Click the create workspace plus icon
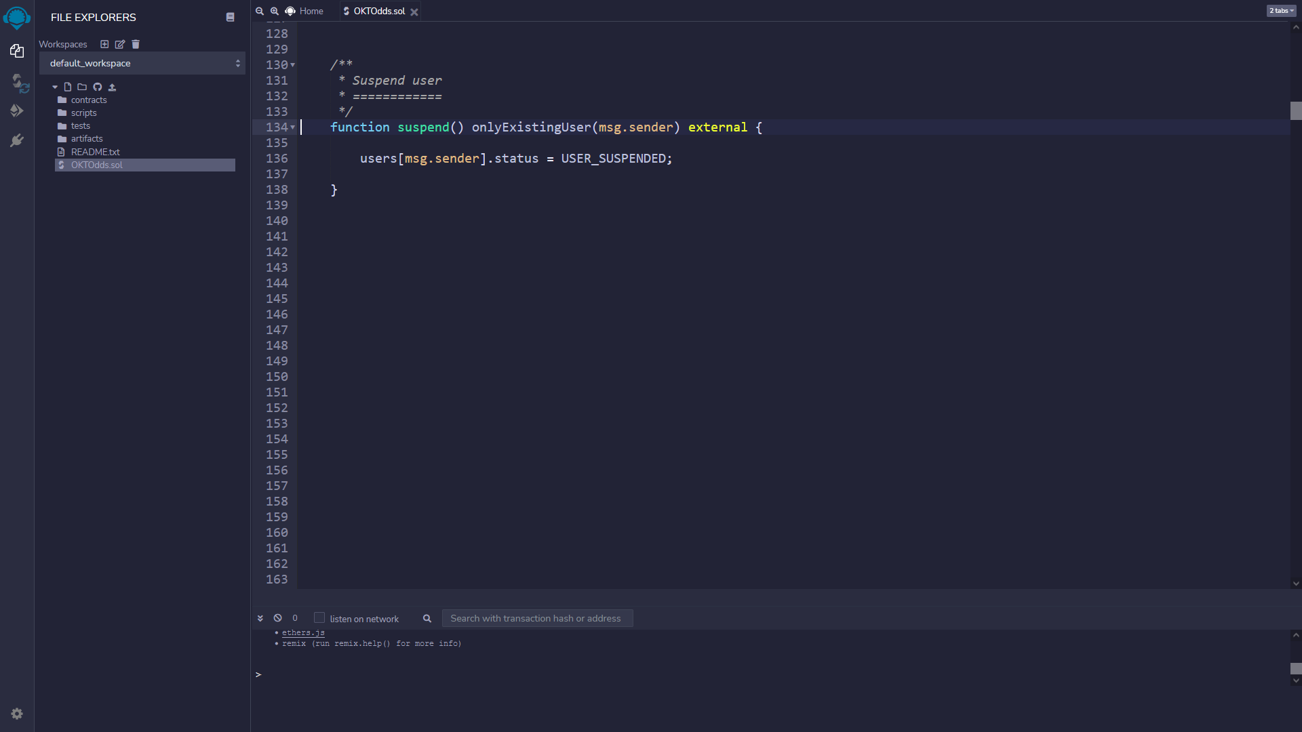The width and height of the screenshot is (1302, 732). (x=104, y=44)
